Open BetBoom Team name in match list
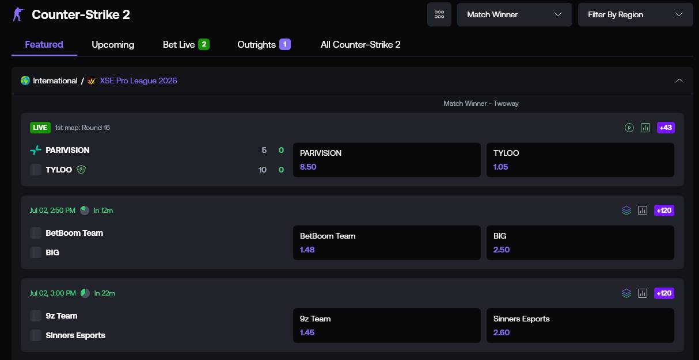Image resolution: width=699 pixels, height=360 pixels. (x=74, y=233)
